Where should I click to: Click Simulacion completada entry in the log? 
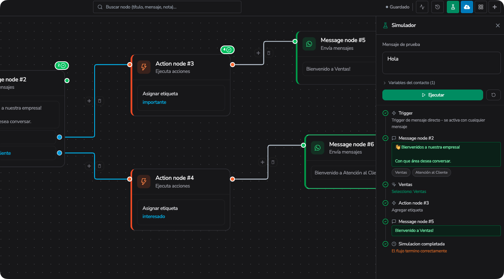(421, 244)
